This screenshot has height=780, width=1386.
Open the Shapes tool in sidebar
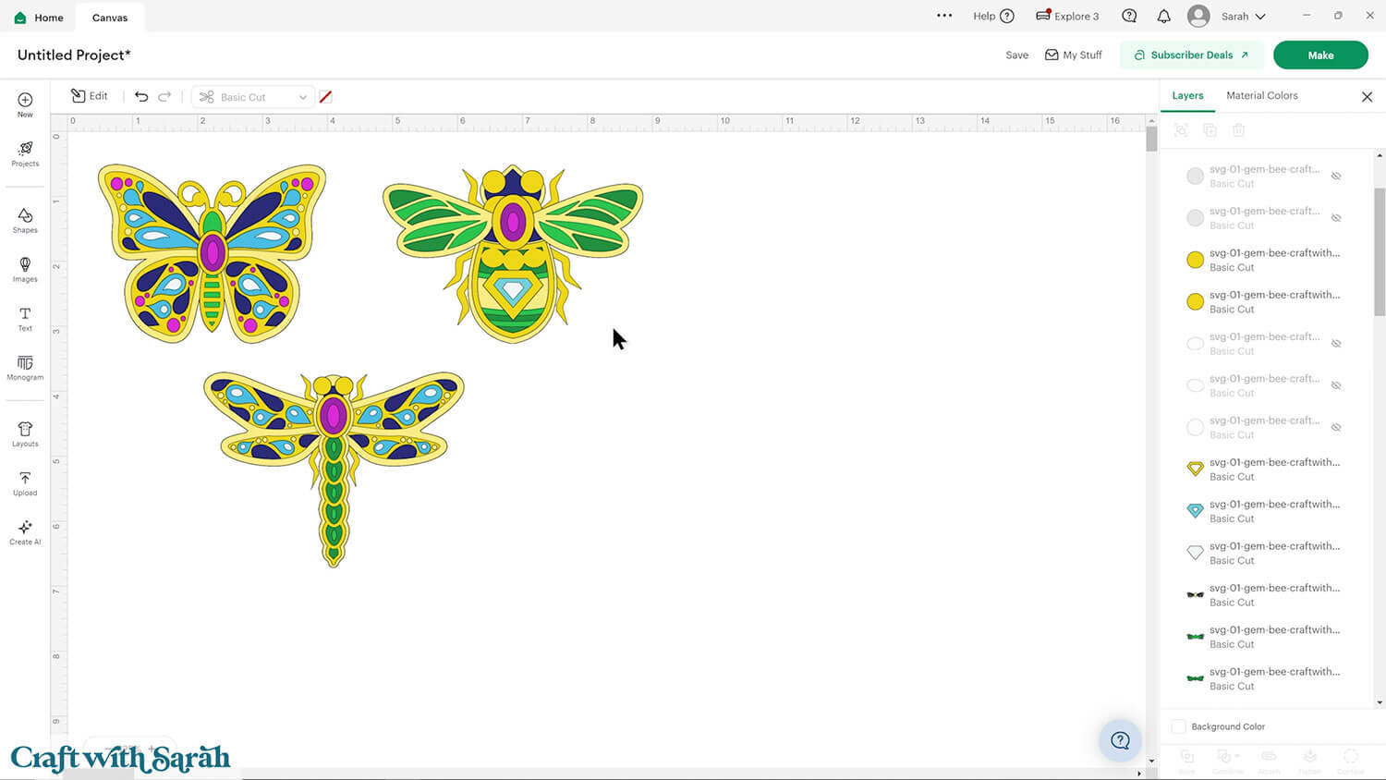point(25,220)
